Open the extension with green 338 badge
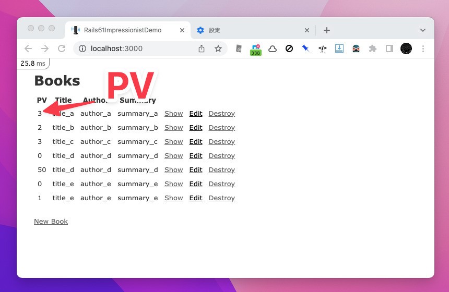 (255, 50)
